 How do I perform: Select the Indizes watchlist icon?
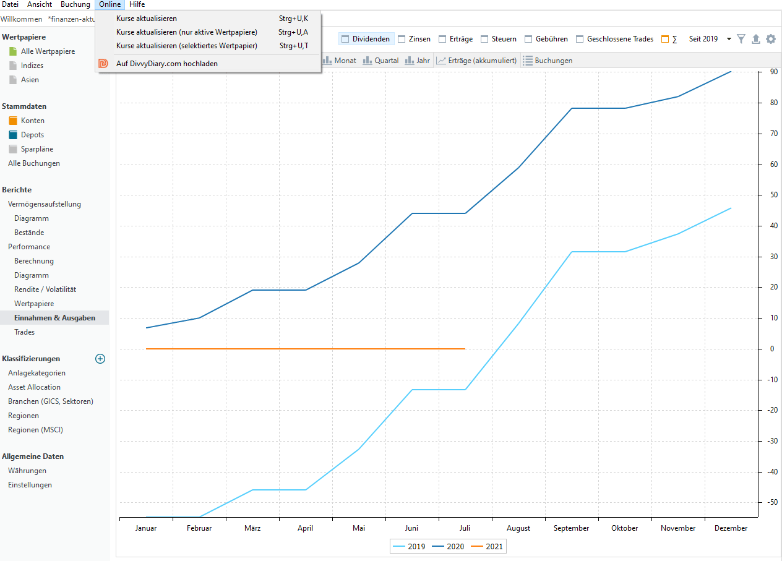pyautogui.click(x=13, y=66)
